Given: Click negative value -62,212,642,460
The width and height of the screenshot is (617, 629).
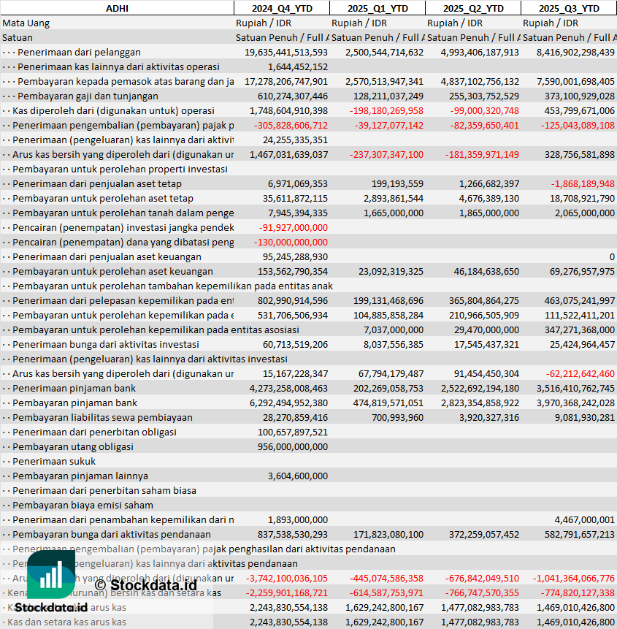Looking at the screenshot, I should pos(580,374).
